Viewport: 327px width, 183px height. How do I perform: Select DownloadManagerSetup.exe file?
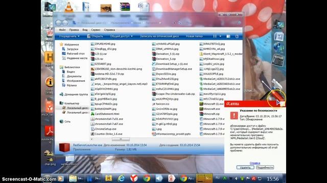click(x=172, y=69)
